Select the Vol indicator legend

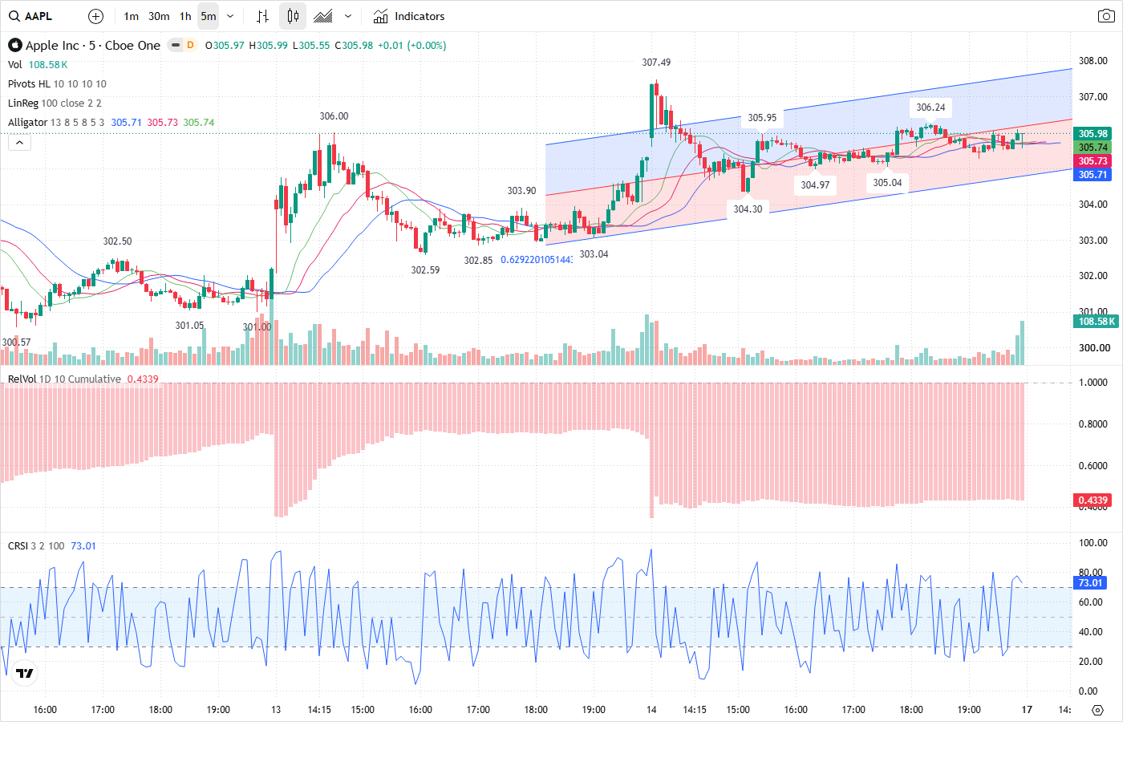point(15,64)
